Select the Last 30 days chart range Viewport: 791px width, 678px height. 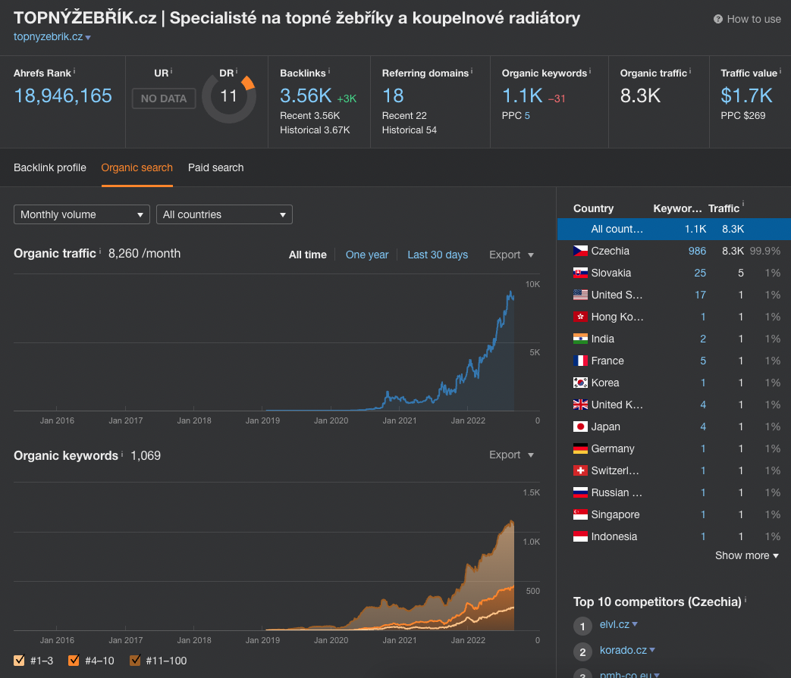coord(438,255)
